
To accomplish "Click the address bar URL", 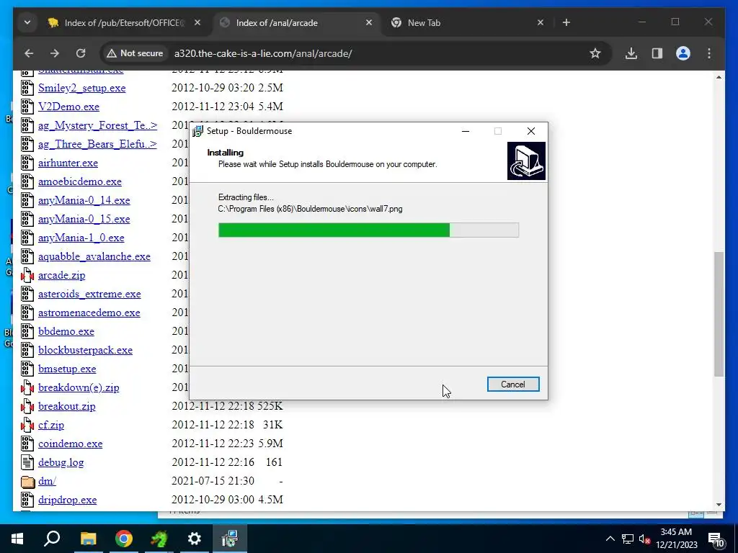I will [263, 53].
